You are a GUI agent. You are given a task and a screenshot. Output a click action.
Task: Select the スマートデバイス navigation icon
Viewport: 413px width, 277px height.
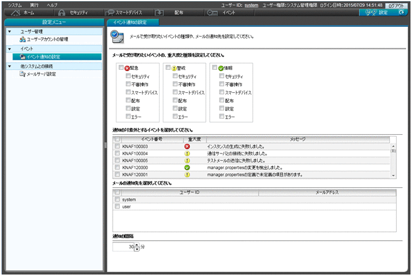[110, 12]
